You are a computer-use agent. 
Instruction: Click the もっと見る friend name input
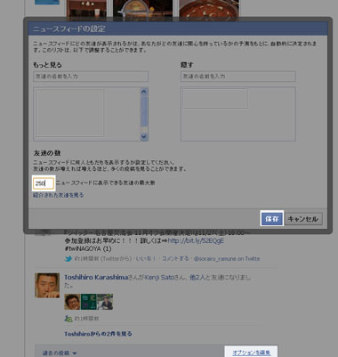pos(91,77)
